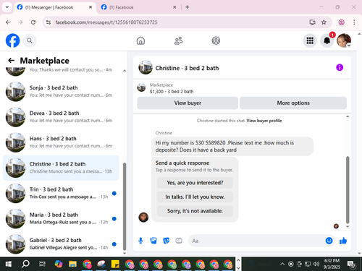
Task: Send quick response In talks. I'll let you know.
Action: 195,197
